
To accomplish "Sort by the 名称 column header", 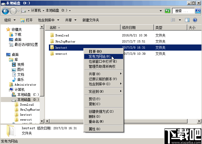I will click(83, 28).
